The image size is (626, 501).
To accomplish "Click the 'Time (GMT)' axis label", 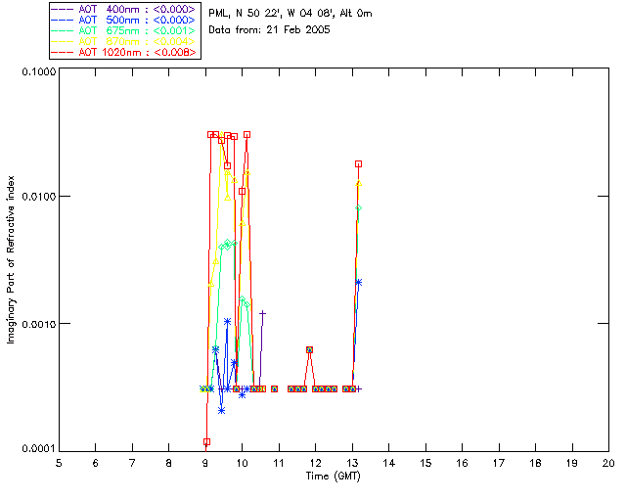I will click(x=334, y=477).
